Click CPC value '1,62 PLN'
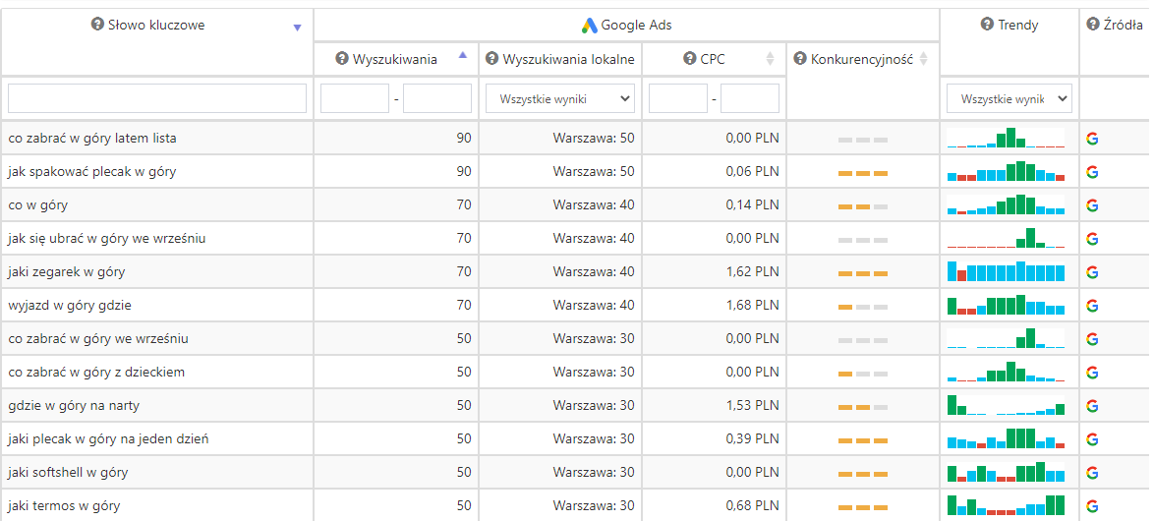Image resolution: width=1154 pixels, height=521 pixels. pos(752,272)
